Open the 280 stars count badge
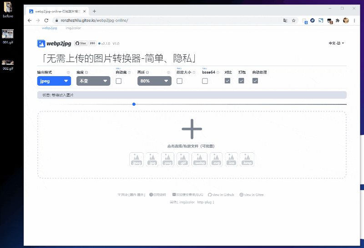 (x=92, y=43)
